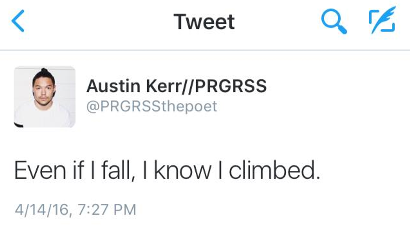Tap the blue left chevron in header

[18, 22]
